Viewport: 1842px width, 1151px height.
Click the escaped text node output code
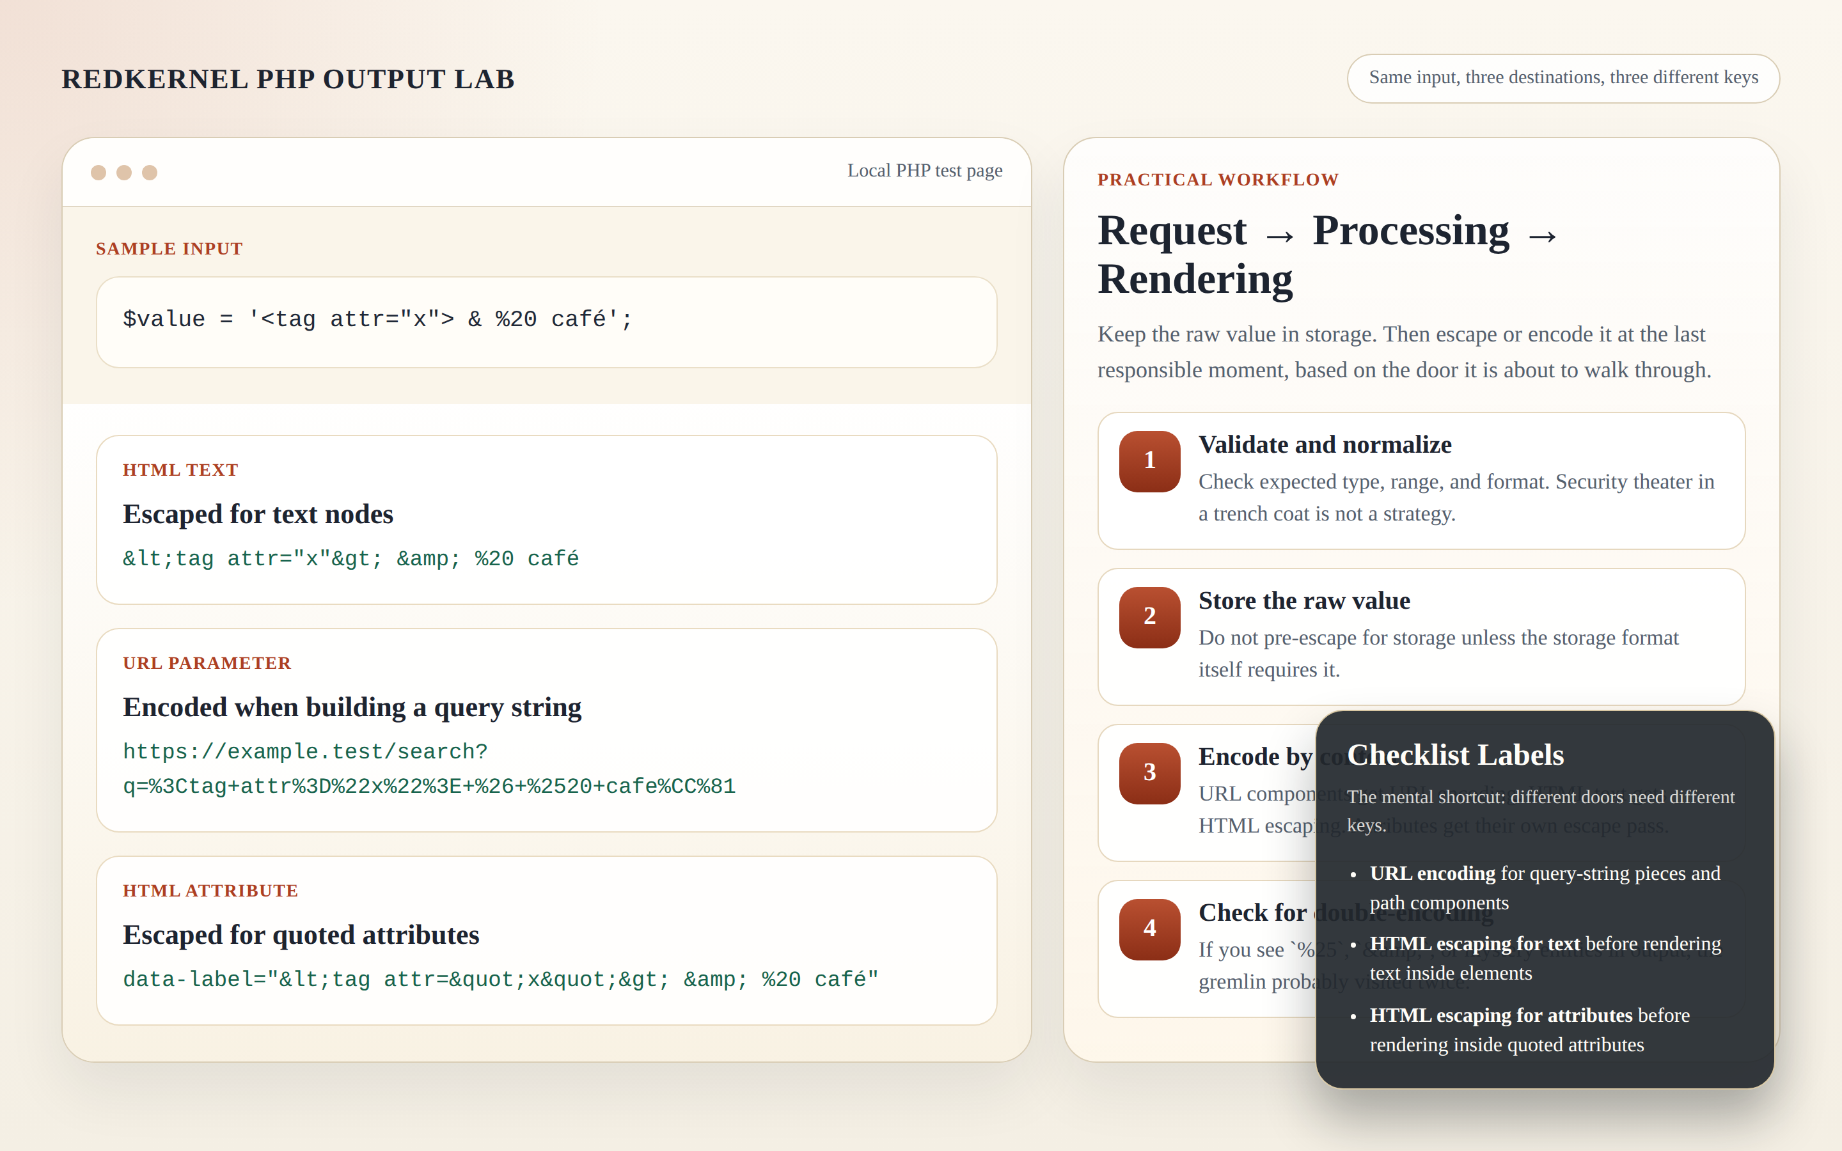pyautogui.click(x=351, y=559)
